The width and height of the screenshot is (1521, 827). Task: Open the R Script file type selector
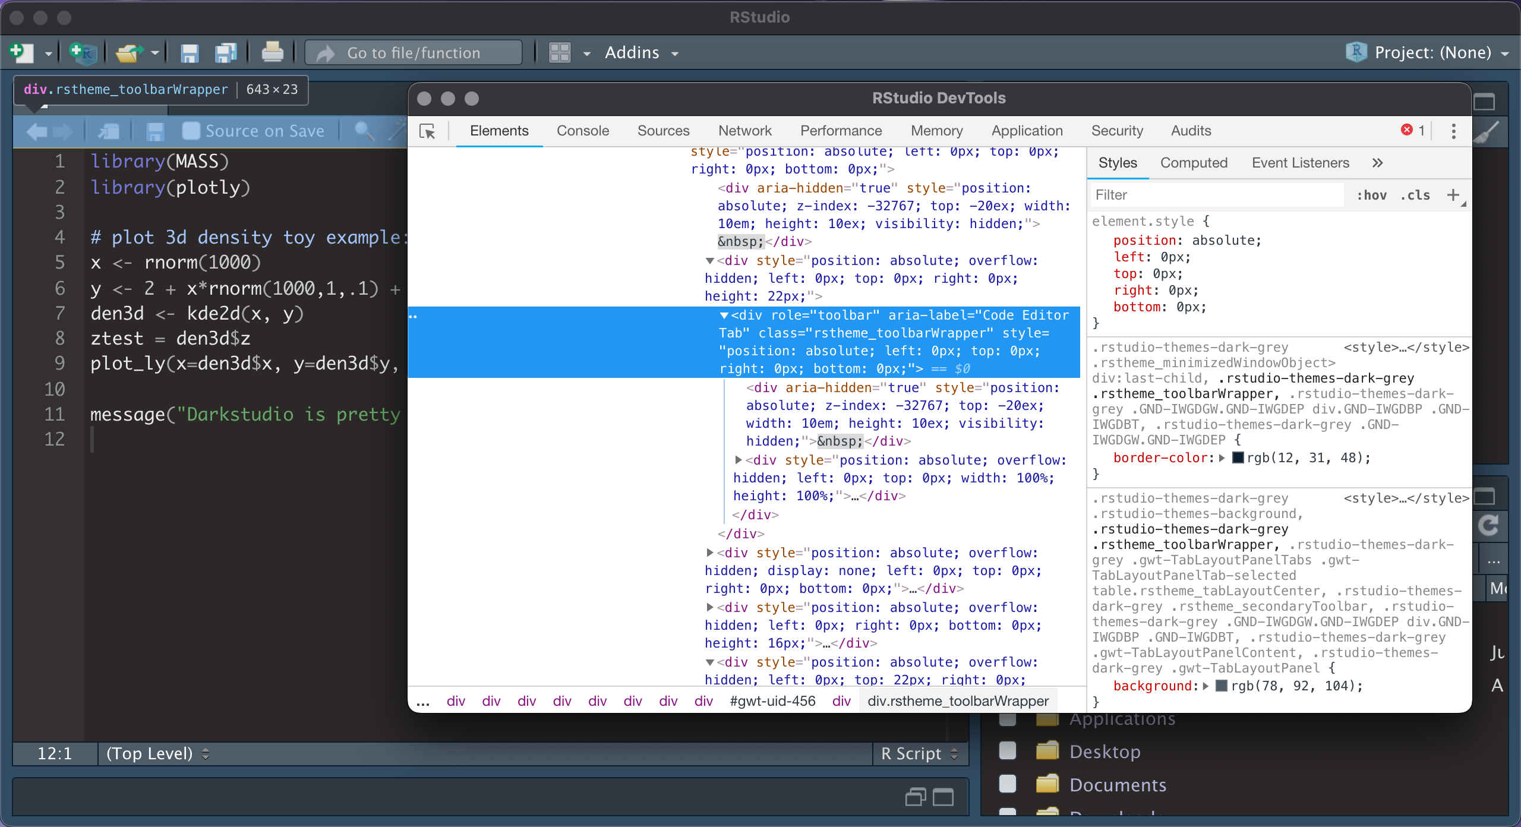(x=920, y=753)
